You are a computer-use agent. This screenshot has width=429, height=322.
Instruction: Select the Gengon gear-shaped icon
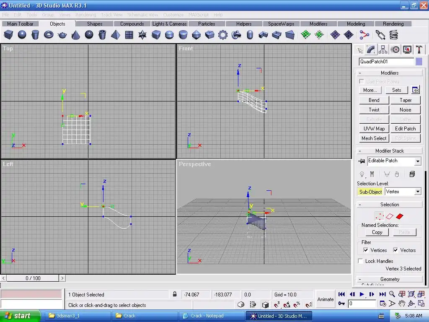[223, 35]
